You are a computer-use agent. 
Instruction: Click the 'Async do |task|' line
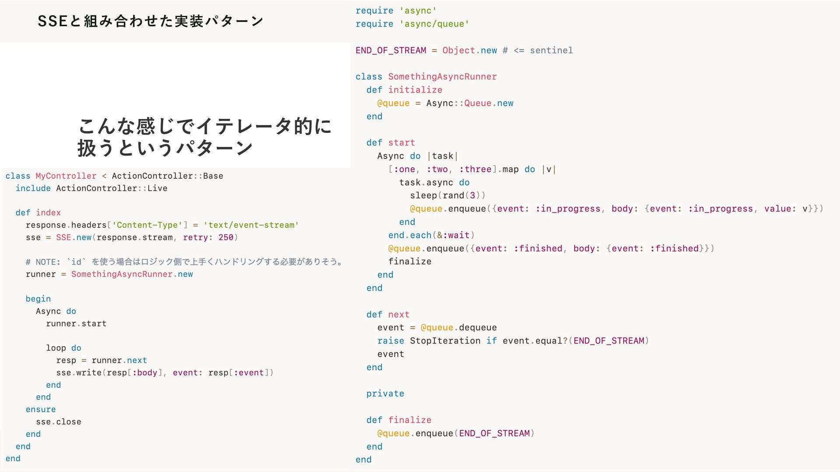418,156
